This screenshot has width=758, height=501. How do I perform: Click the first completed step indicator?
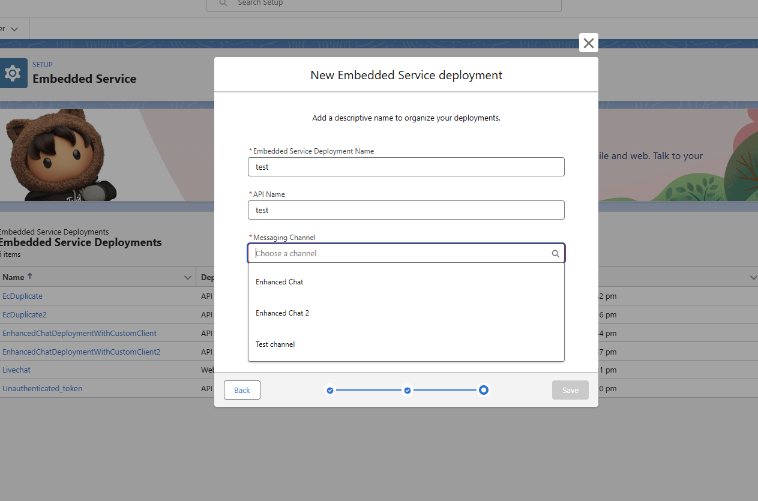(330, 391)
